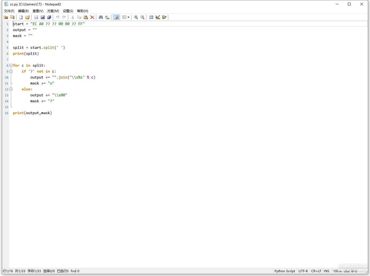Screen dimensions: 370x276
Task: Click line 16 print(output,mask) in editor
Action: click(32, 113)
